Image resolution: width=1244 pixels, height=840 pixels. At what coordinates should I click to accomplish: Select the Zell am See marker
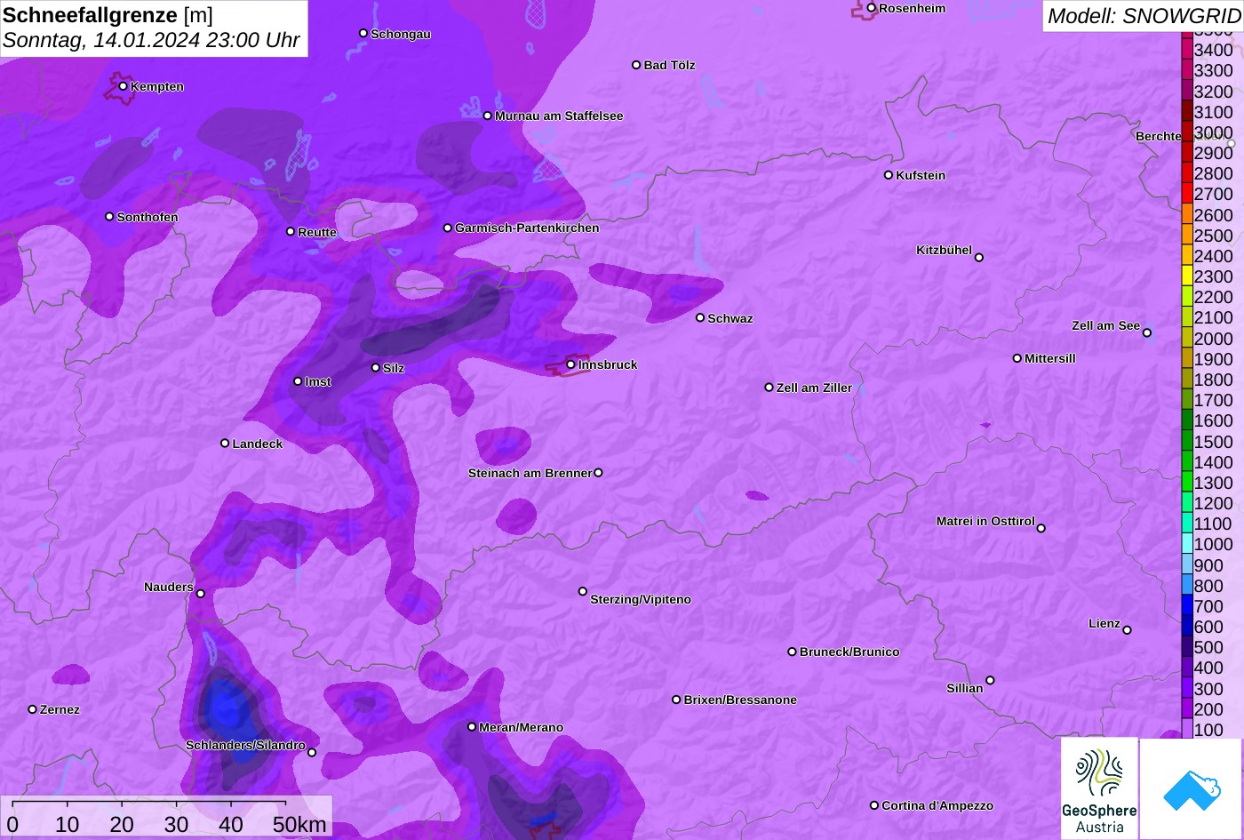click(1147, 333)
